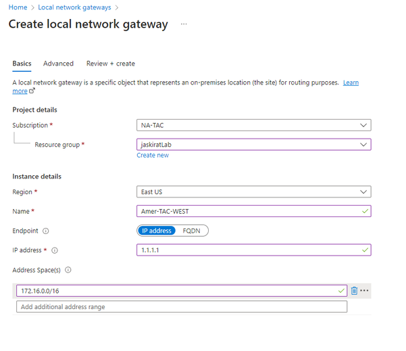
Task: Expand the Region dropdown
Action: (253, 192)
